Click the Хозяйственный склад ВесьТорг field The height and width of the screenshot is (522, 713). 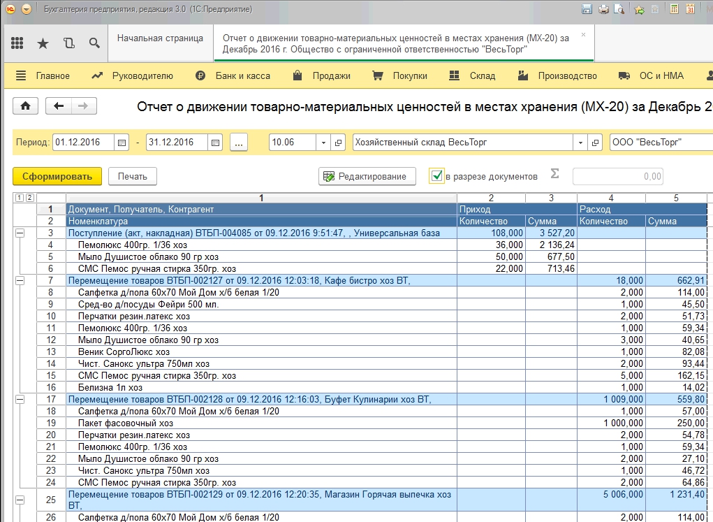coord(463,143)
